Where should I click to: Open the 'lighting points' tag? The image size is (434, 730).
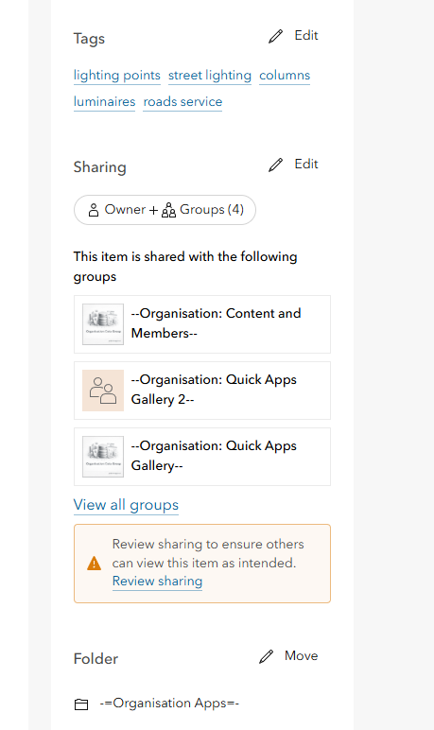click(117, 76)
